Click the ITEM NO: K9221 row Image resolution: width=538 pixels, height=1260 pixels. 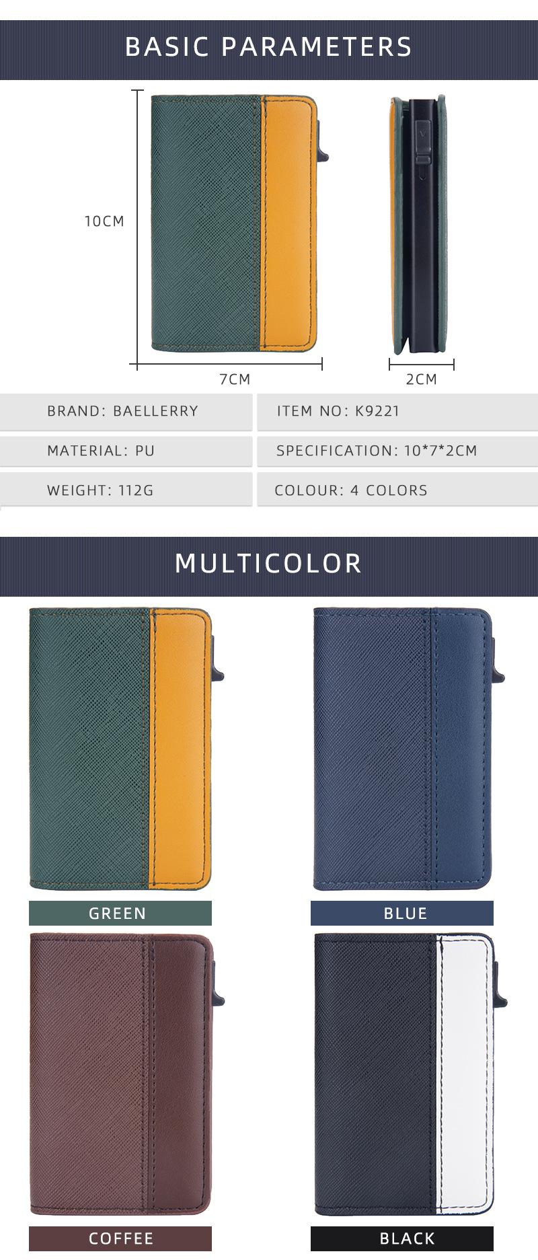(x=397, y=412)
